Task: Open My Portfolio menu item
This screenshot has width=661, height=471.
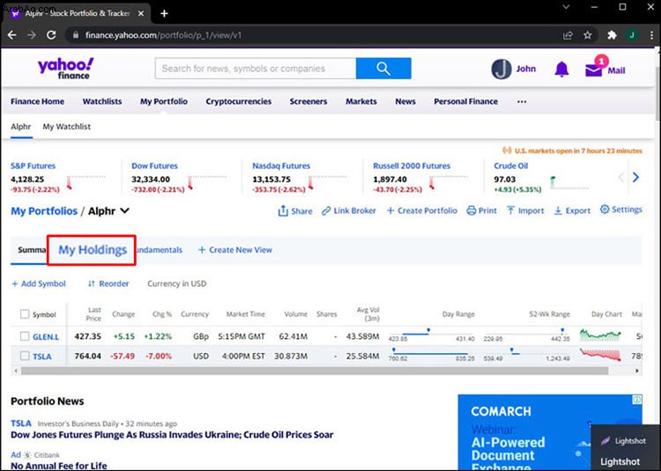Action: [x=164, y=101]
